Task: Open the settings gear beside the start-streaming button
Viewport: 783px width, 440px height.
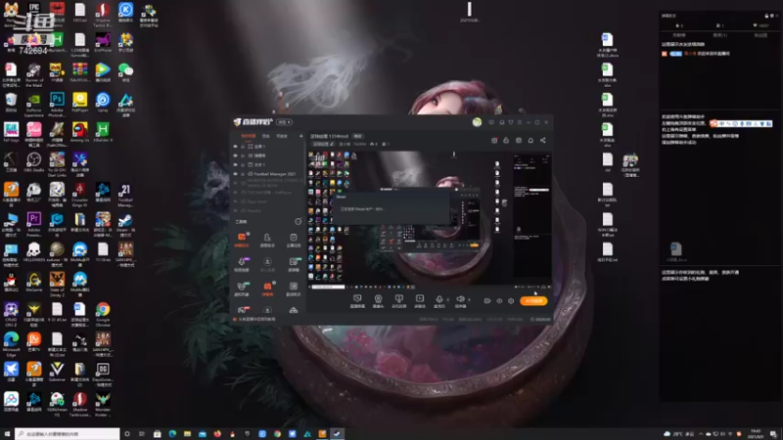Action: 511,301
